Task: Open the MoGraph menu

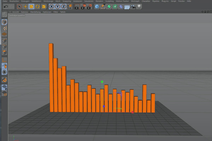Action: [x=135, y=1]
